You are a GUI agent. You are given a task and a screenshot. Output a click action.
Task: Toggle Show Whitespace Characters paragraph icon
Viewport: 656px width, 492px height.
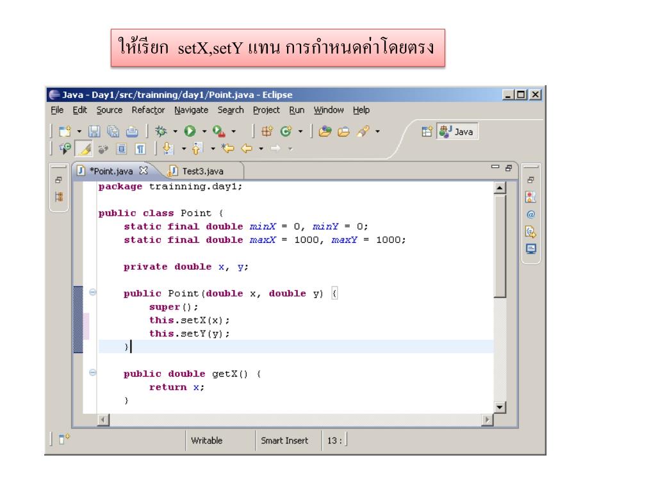[140, 149]
